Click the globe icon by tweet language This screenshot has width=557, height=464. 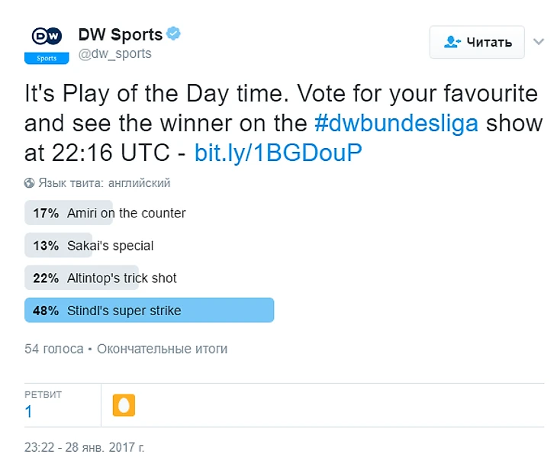[x=29, y=183]
